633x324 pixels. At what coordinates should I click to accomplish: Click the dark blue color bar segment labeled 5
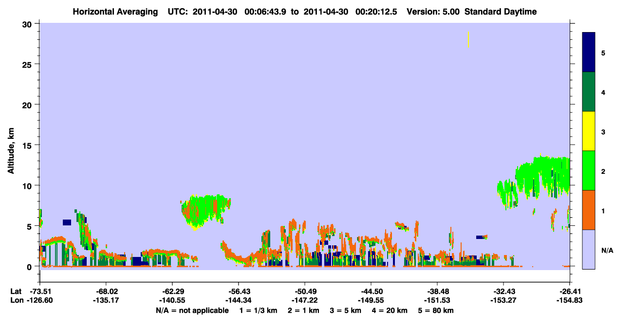click(x=589, y=52)
